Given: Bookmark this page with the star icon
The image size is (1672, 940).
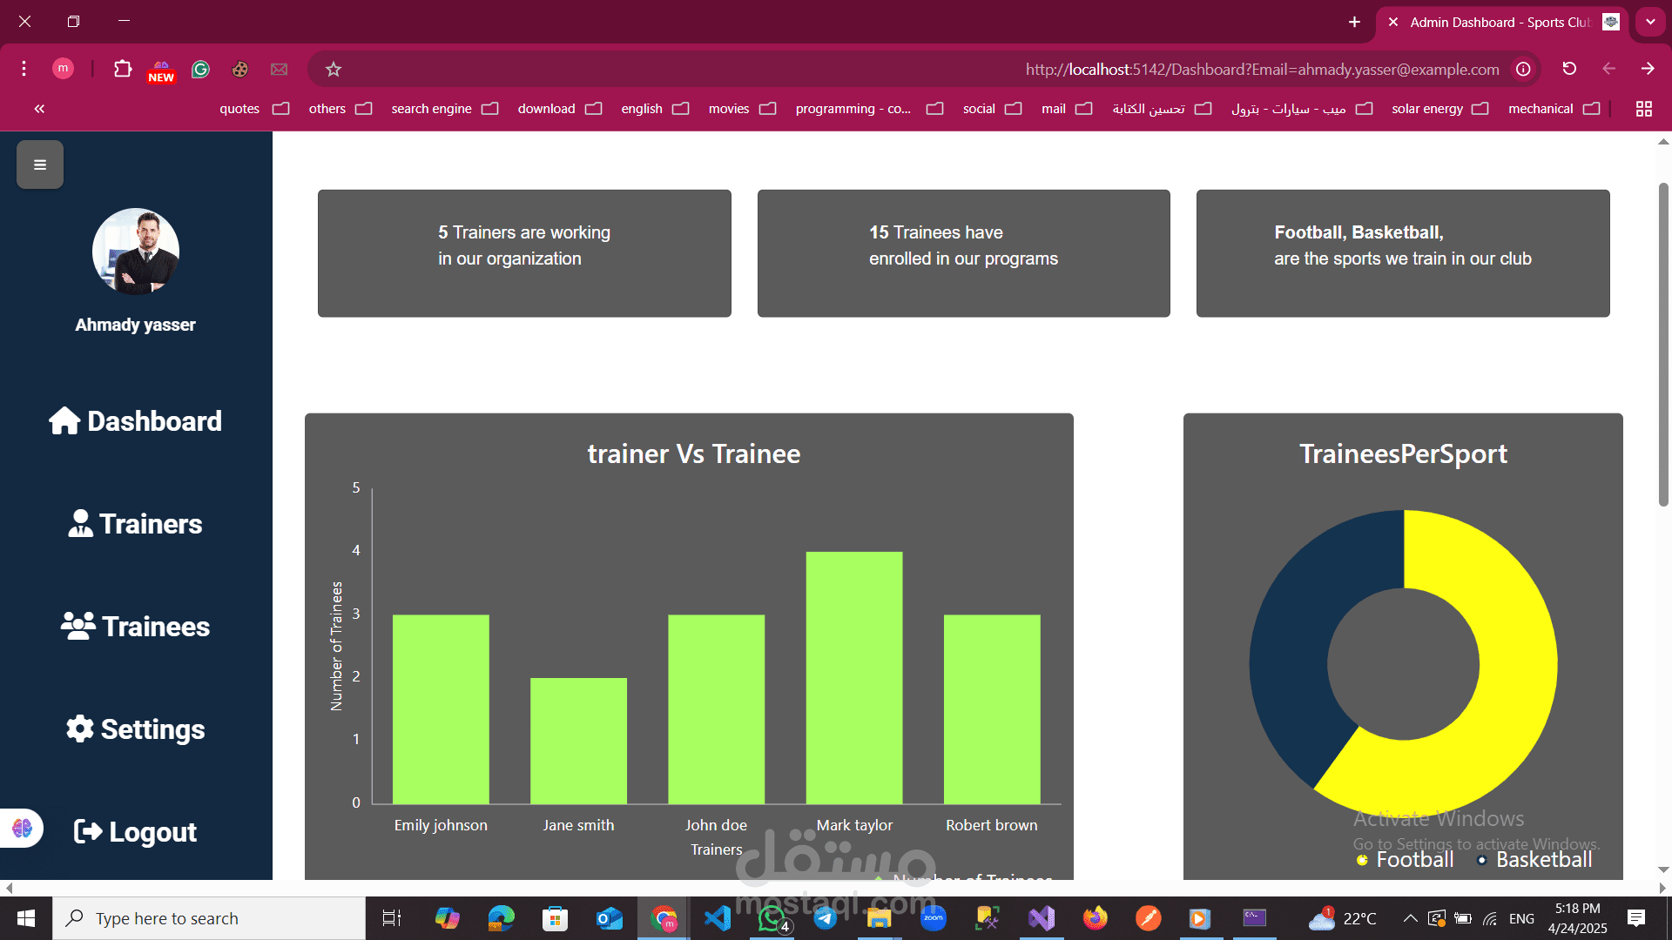Looking at the screenshot, I should [x=334, y=69].
